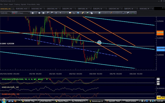165x103 pixels.
Task: Switch to the FXCM Micro taskbar window
Action: click(x=79, y=101)
